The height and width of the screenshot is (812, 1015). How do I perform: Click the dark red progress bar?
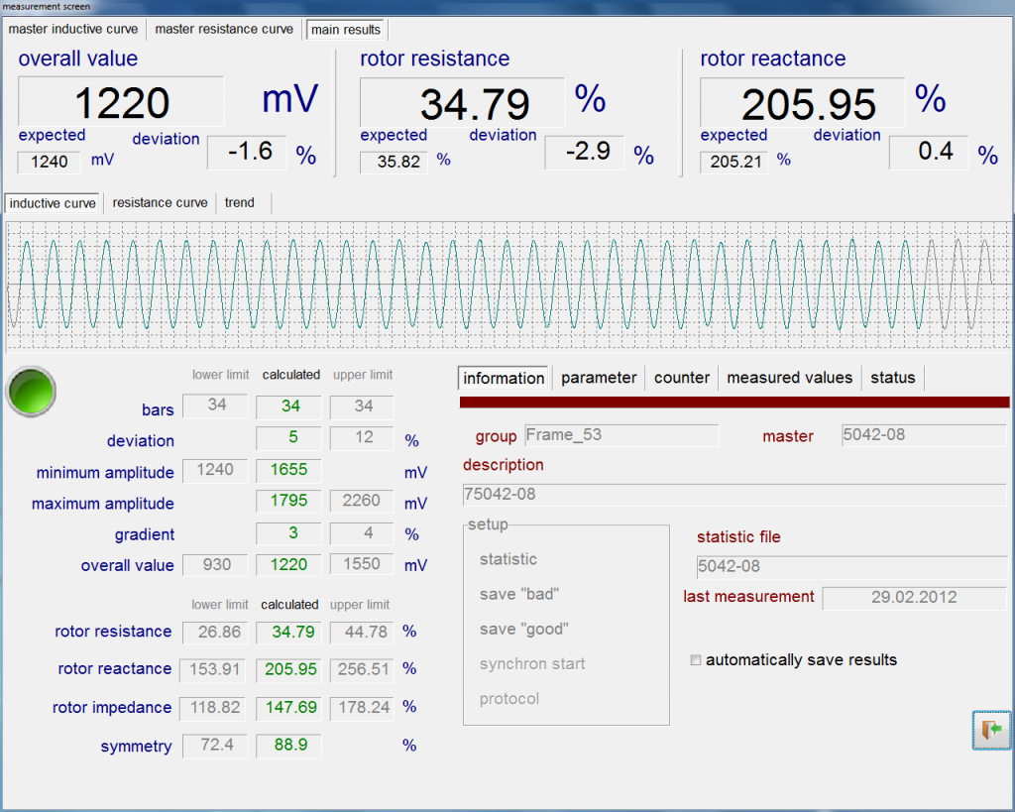coord(734,403)
